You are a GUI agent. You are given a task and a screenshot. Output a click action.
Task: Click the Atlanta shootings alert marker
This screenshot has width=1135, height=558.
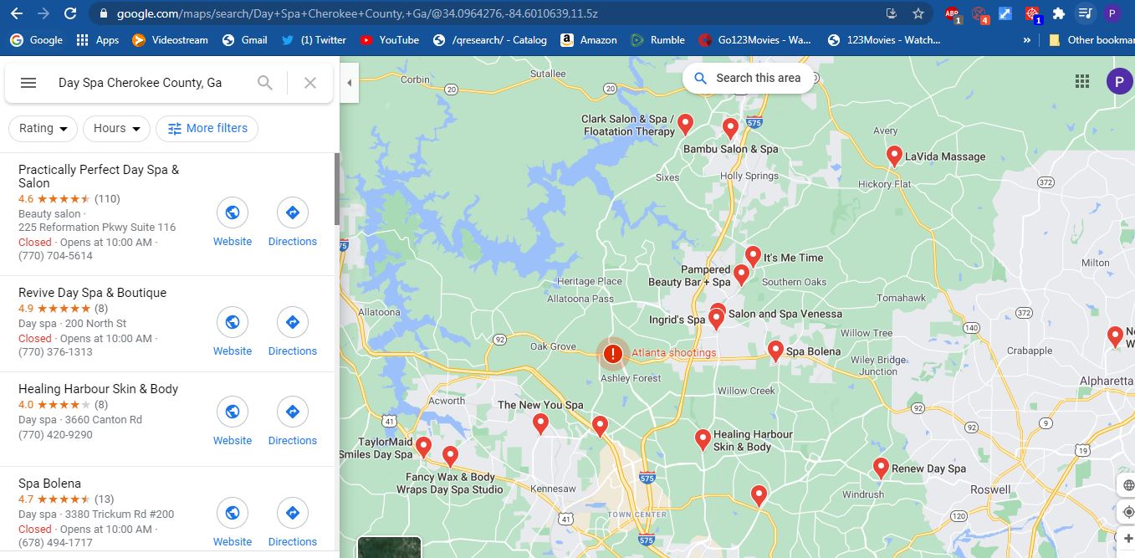pos(613,354)
